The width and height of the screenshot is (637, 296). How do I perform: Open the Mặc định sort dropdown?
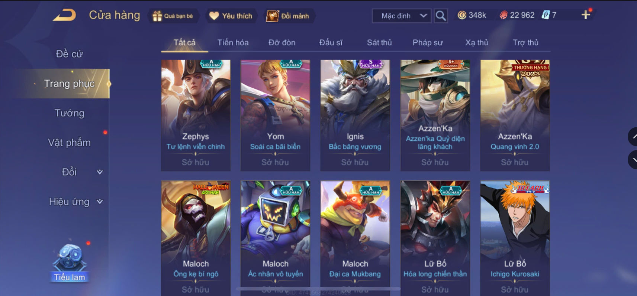(402, 16)
